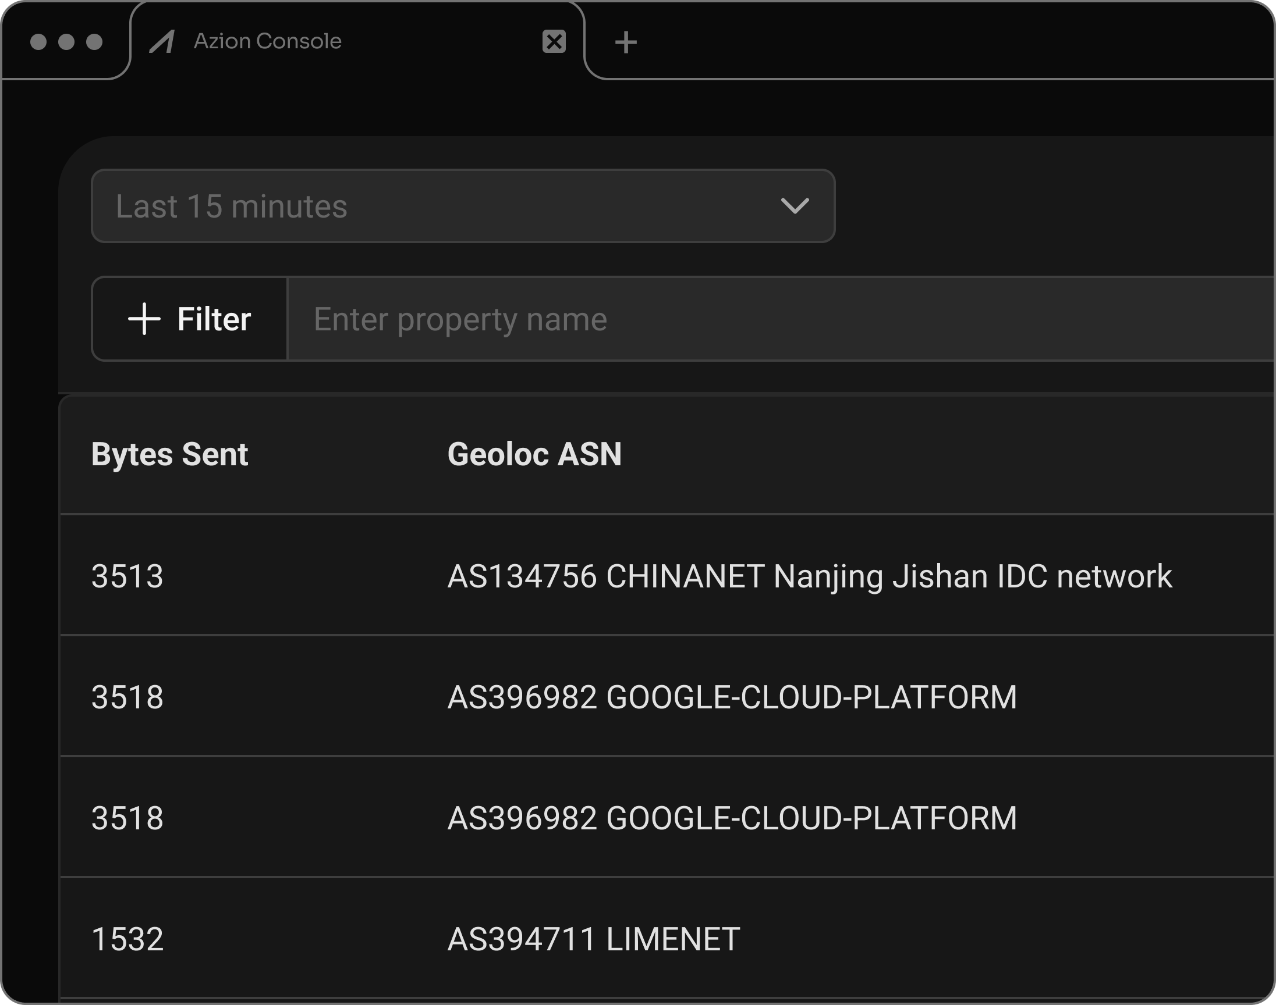Viewport: 1276px width, 1005px height.
Task: Select the AS134756 CHINANET Nanjing row
Action: click(x=809, y=576)
